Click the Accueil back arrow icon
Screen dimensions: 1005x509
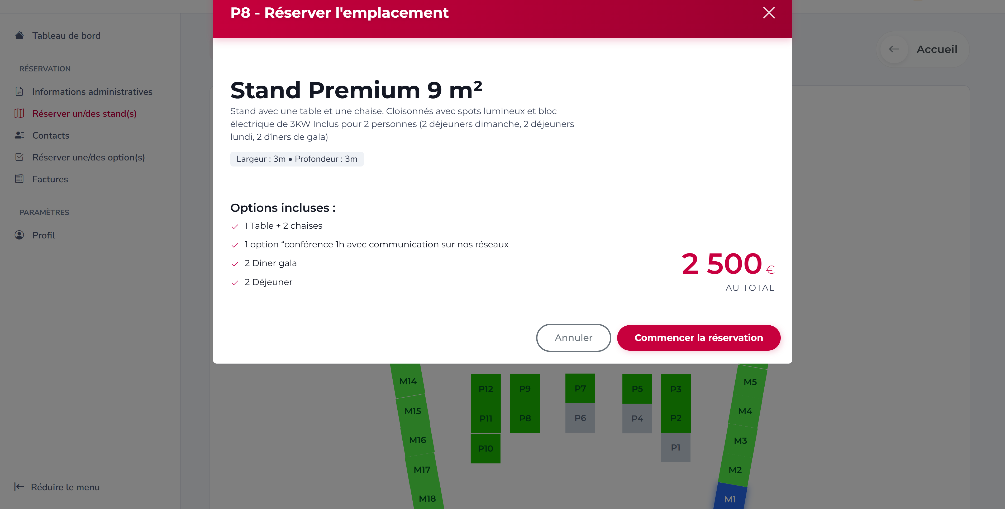pyautogui.click(x=894, y=49)
